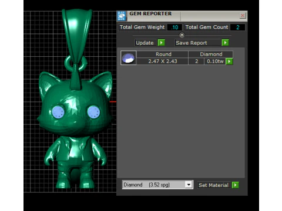Click the green arrow next to Update
282x211 pixels.
pos(162,43)
